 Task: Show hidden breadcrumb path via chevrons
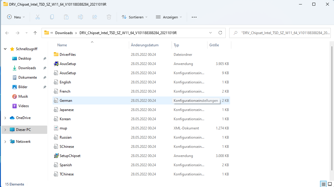point(52,33)
